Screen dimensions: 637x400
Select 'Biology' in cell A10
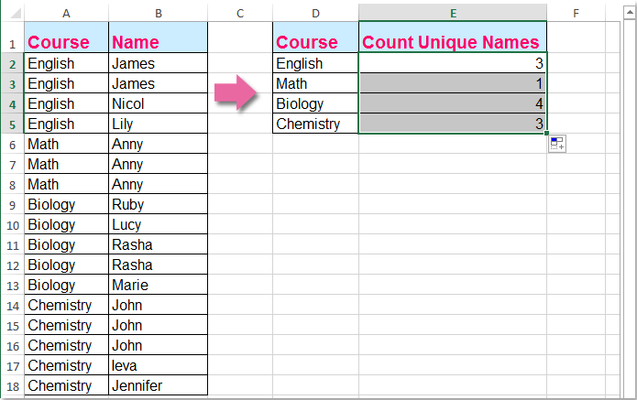[x=66, y=224]
